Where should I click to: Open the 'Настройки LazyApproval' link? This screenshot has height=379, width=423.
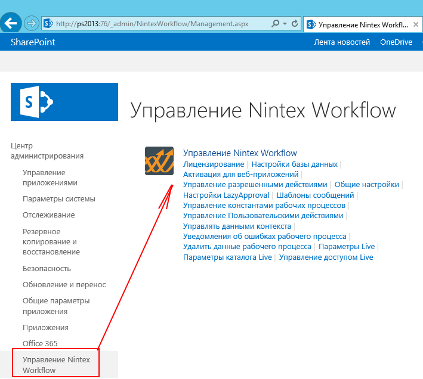(226, 195)
